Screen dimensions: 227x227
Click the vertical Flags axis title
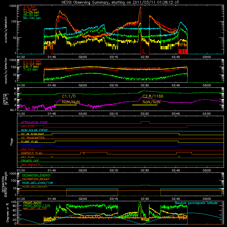coord(11,142)
